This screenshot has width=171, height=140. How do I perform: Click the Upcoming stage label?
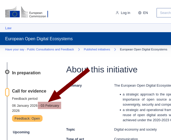21,132
